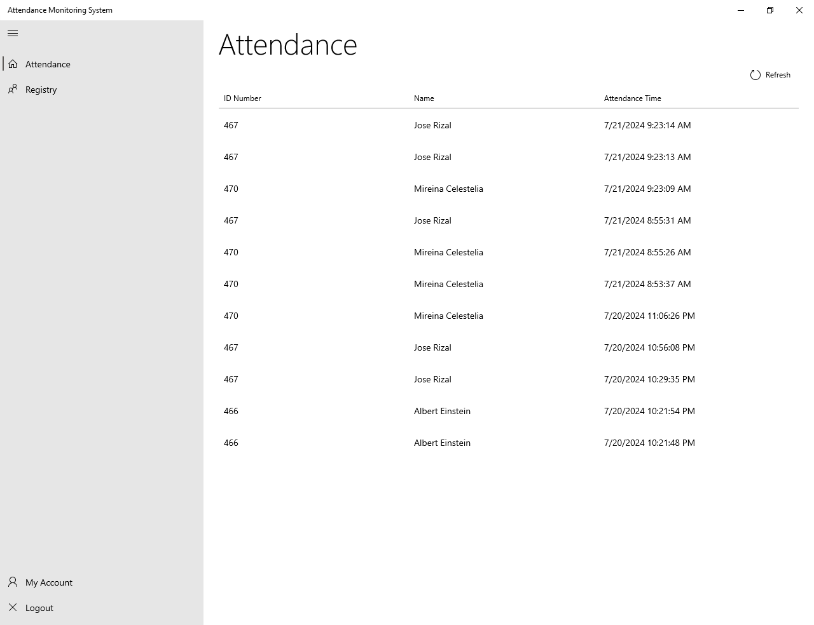Open the Attendance page in sidebar

(48, 64)
